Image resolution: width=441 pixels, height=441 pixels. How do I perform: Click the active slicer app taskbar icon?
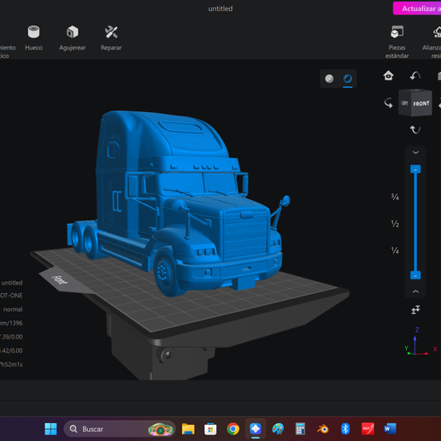256,429
